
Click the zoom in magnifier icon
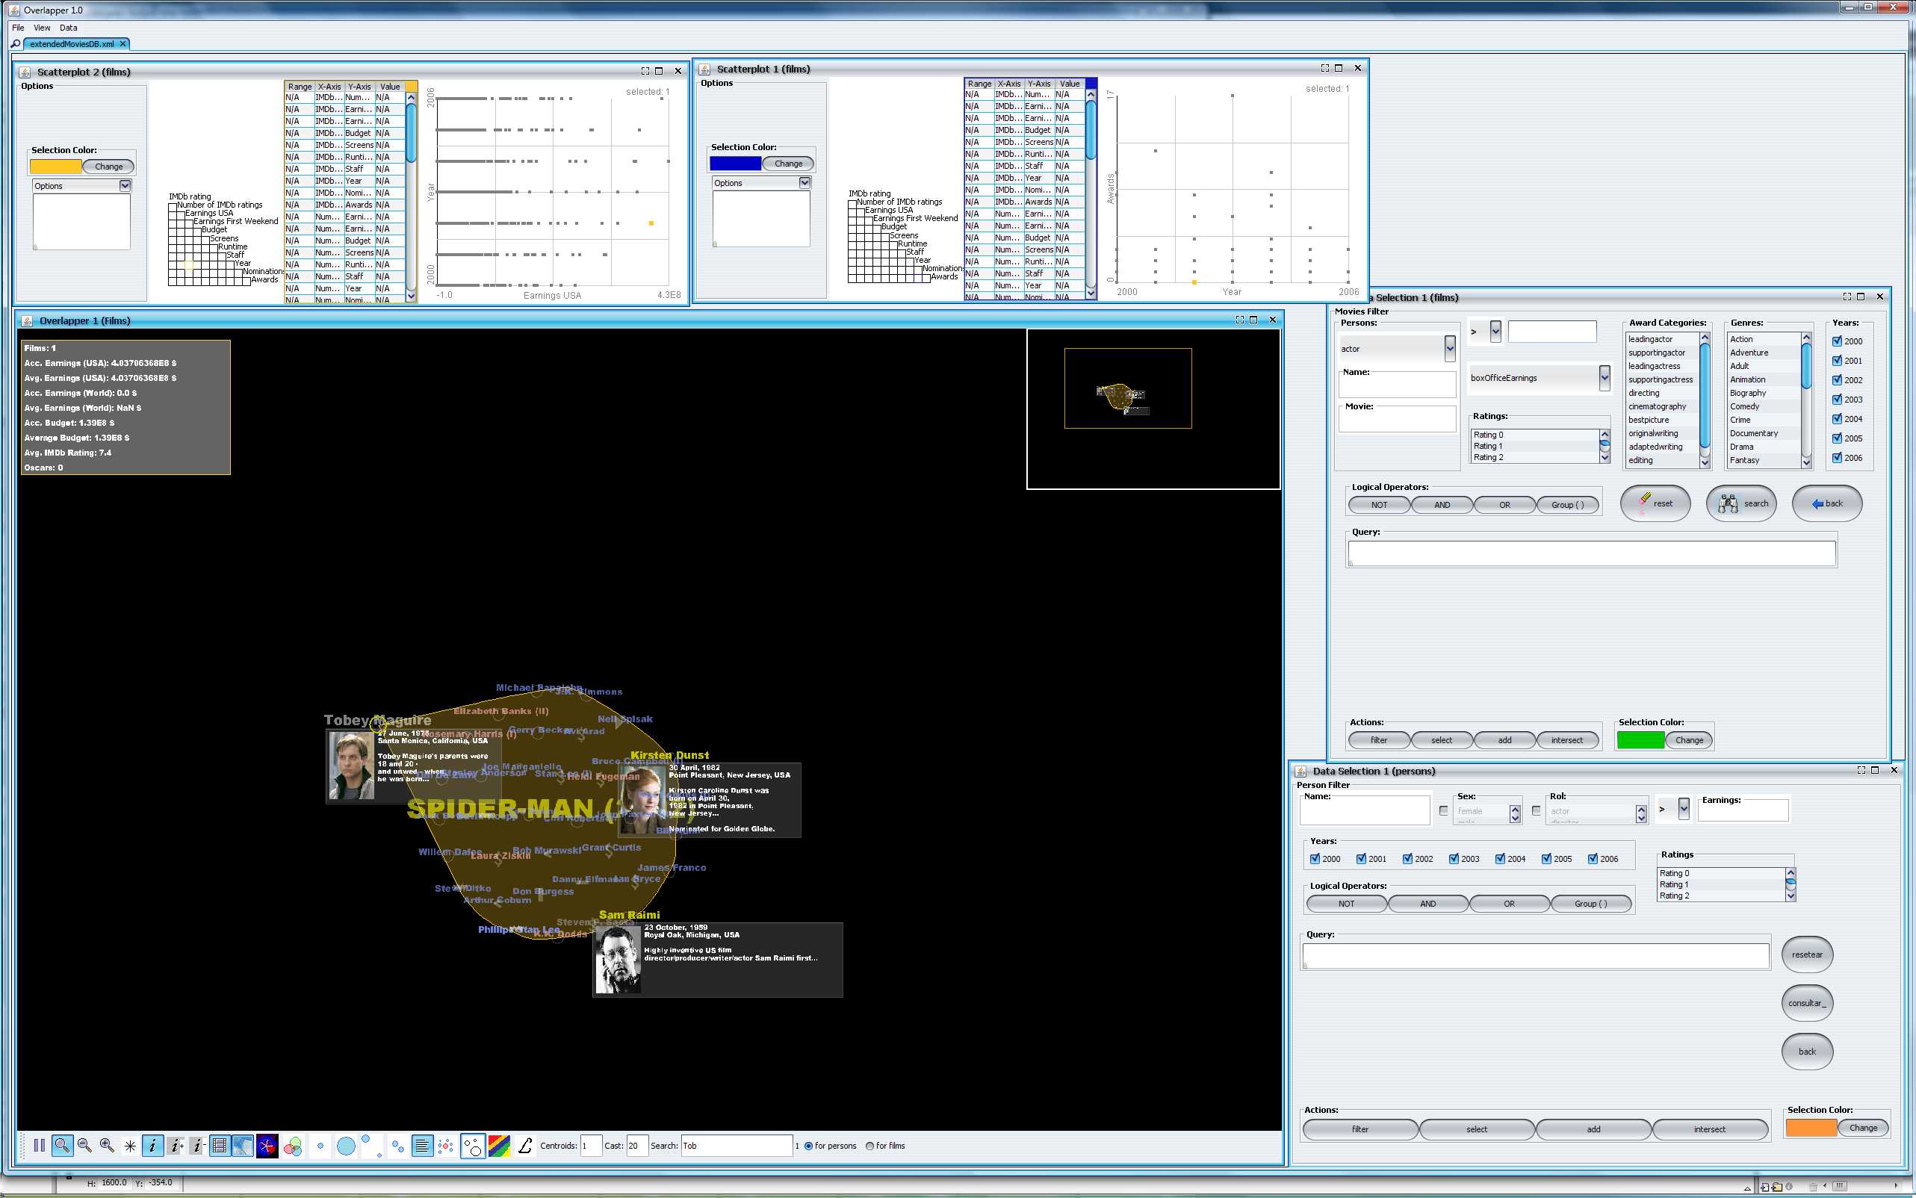coord(107,1146)
